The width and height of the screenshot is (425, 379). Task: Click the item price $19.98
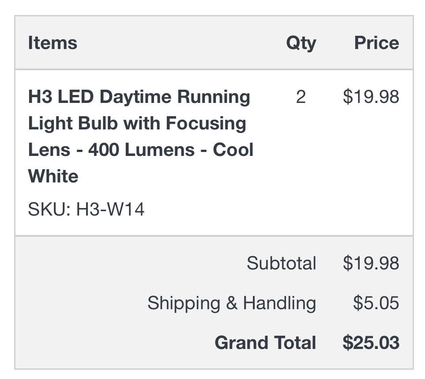pyautogui.click(x=371, y=97)
